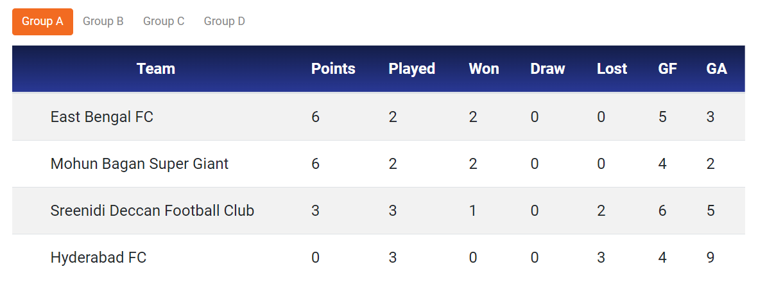Screen dimensions: 758x289
Task: Click Sreenidi Deccan Football Club team name
Action: [152, 211]
